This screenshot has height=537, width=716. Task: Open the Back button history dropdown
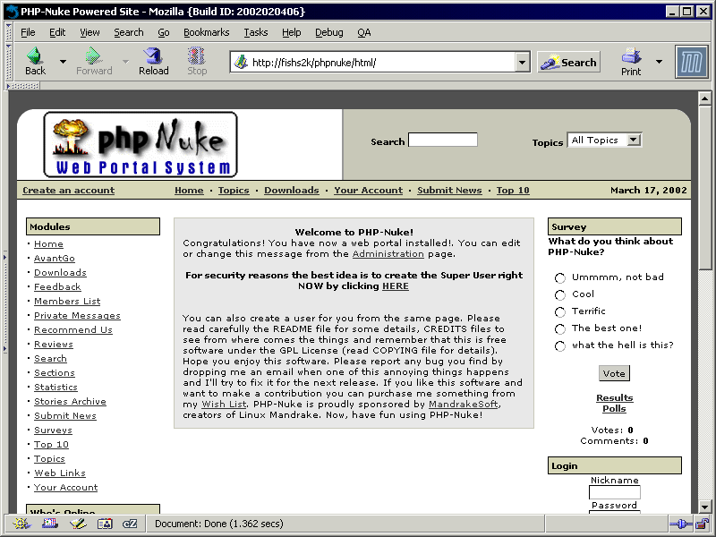pyautogui.click(x=63, y=61)
